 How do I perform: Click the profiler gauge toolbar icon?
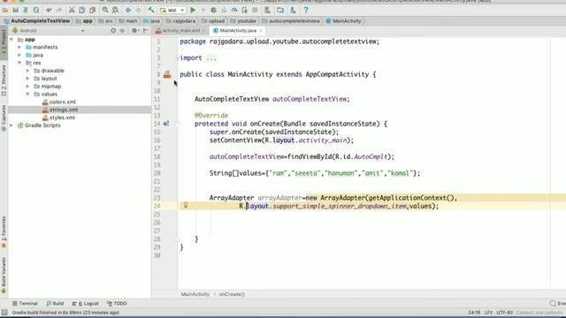[234, 10]
